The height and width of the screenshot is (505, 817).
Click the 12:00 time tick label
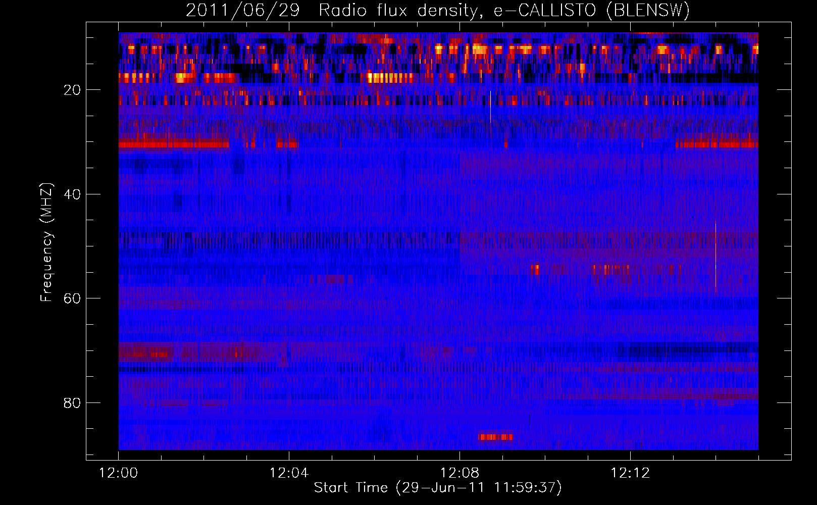click(x=118, y=473)
